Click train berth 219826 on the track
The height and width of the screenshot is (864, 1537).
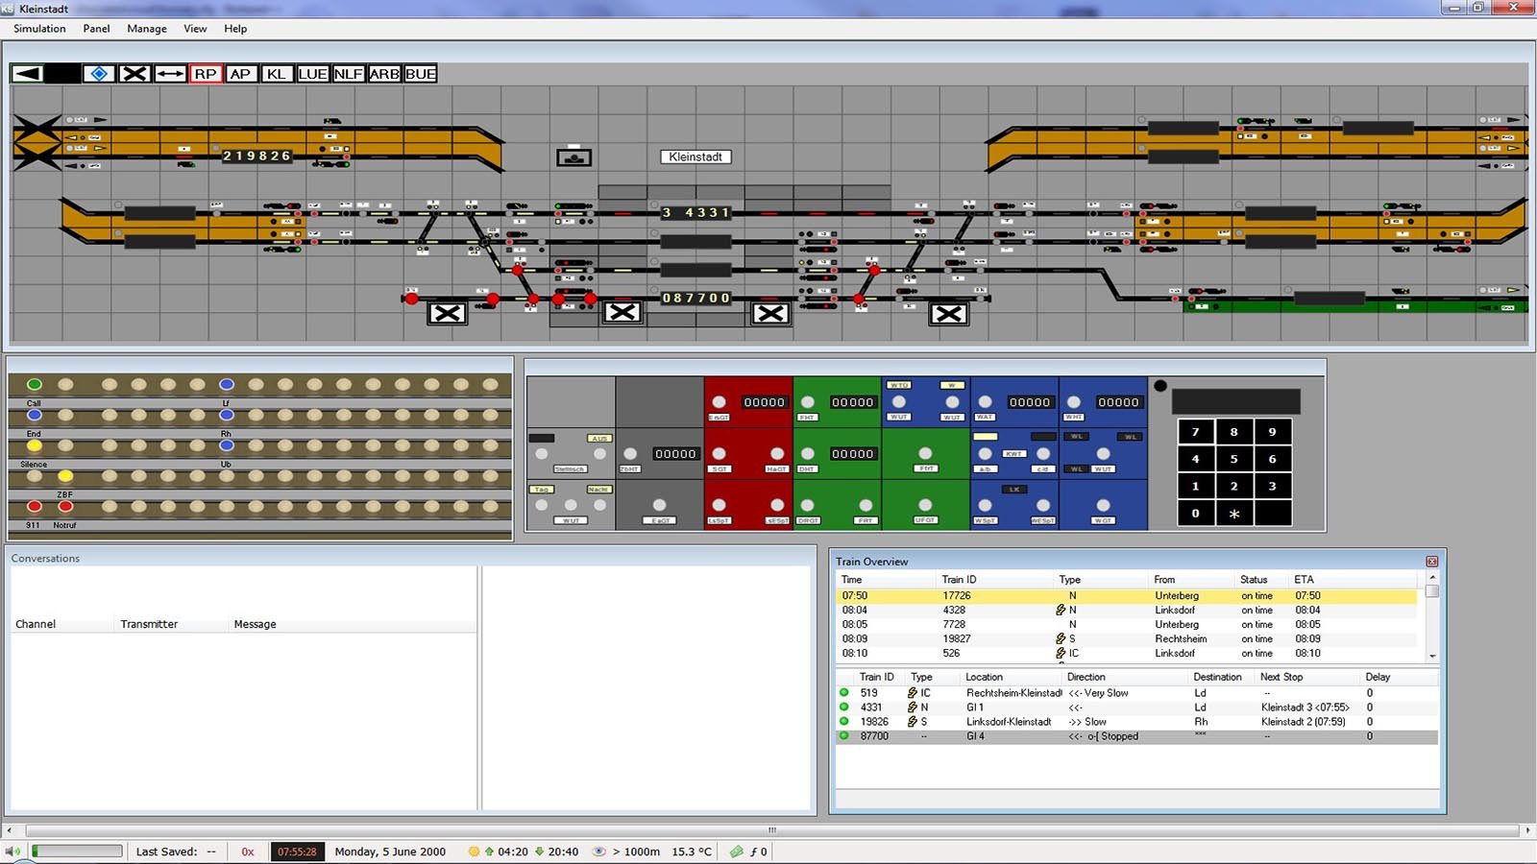click(256, 156)
